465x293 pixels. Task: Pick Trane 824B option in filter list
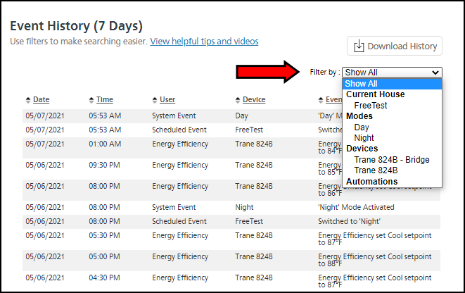(x=376, y=170)
